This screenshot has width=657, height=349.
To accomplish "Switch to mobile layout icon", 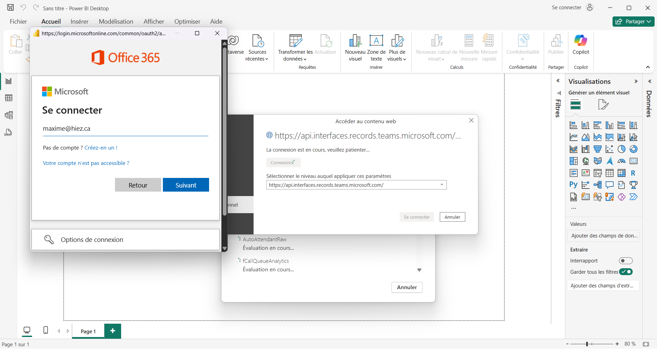I will pyautogui.click(x=46, y=330).
